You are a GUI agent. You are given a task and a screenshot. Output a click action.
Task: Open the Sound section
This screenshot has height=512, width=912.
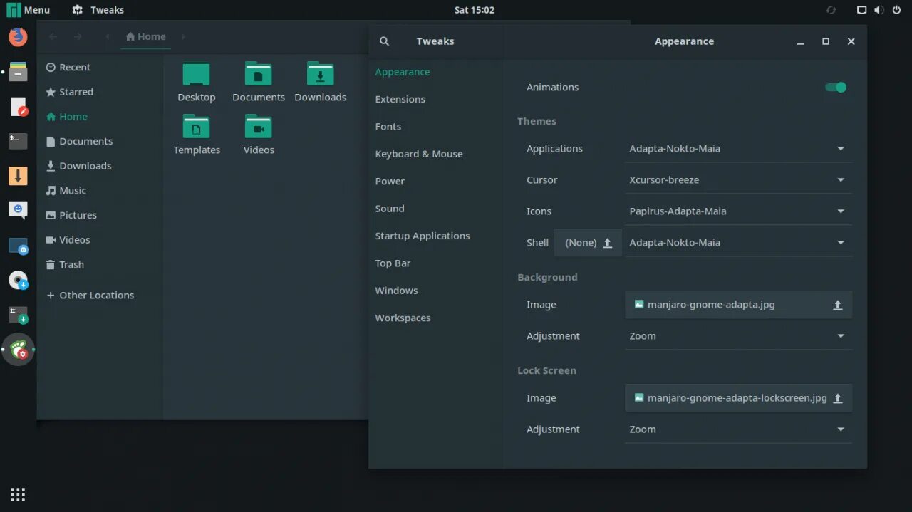(x=435, y=209)
